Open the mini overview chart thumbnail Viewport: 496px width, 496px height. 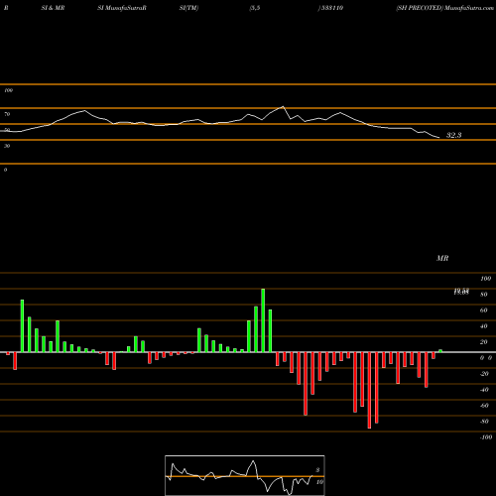[245, 475]
